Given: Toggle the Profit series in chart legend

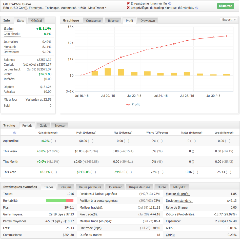Looking at the screenshot, I should (x=133, y=104).
